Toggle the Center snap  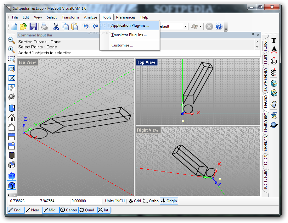[x=69, y=210]
